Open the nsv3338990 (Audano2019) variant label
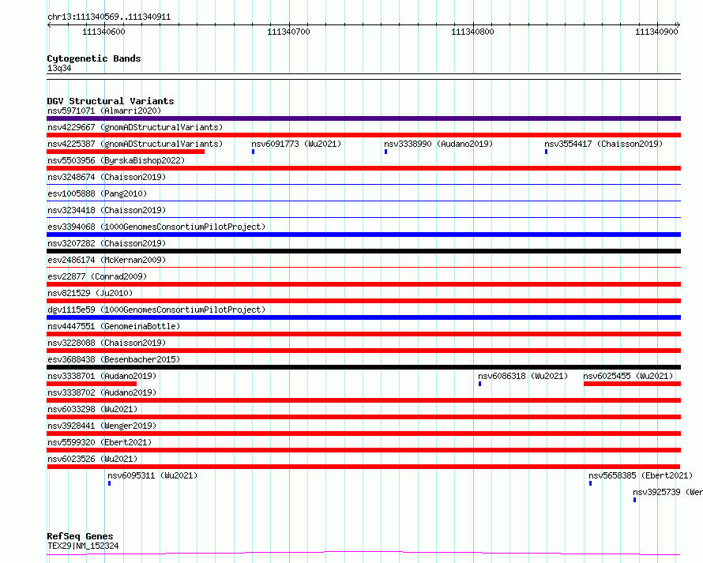The image size is (703, 563). pos(438,144)
